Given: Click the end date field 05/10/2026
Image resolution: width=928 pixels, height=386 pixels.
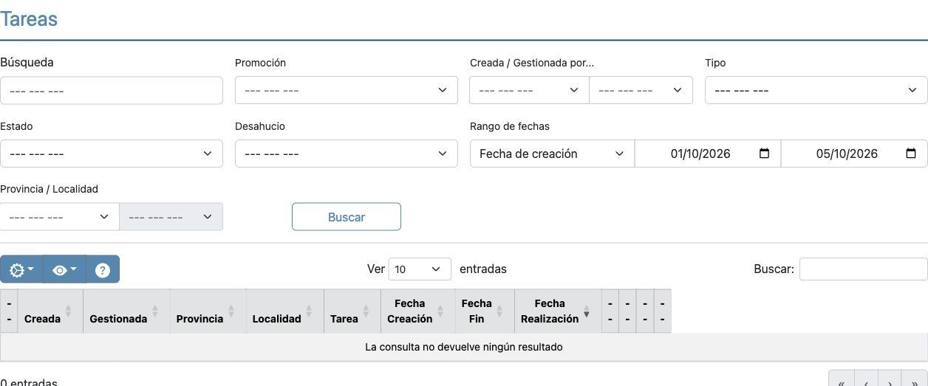Looking at the screenshot, I should point(854,154).
